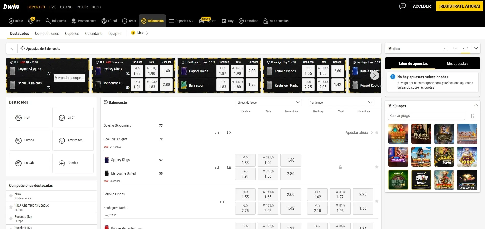Open the 1er tiempo dropdown
This screenshot has height=229, width=485.
coord(341,102)
